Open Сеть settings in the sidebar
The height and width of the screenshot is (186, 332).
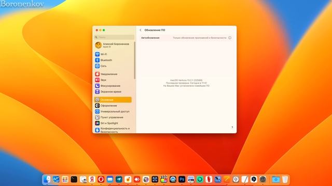click(113, 66)
